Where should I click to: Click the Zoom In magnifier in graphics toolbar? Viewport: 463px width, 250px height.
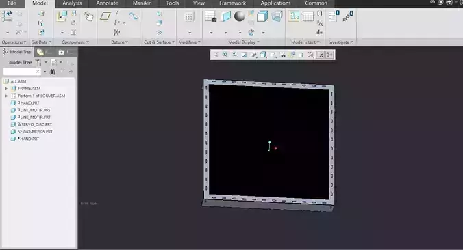tap(225, 55)
